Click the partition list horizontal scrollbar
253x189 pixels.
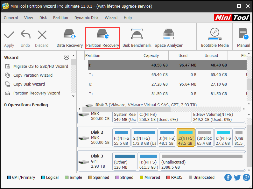(126, 109)
